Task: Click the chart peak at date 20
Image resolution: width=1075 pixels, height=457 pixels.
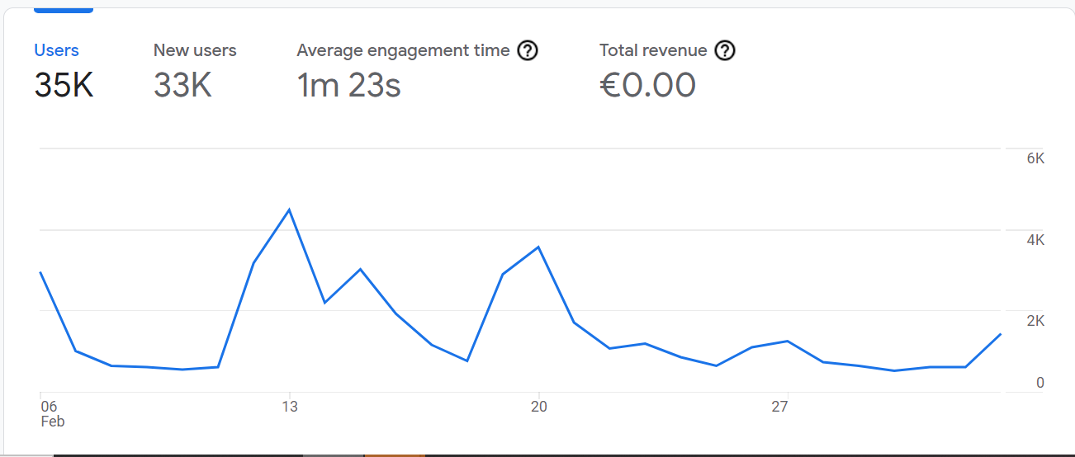Action: 538,247
